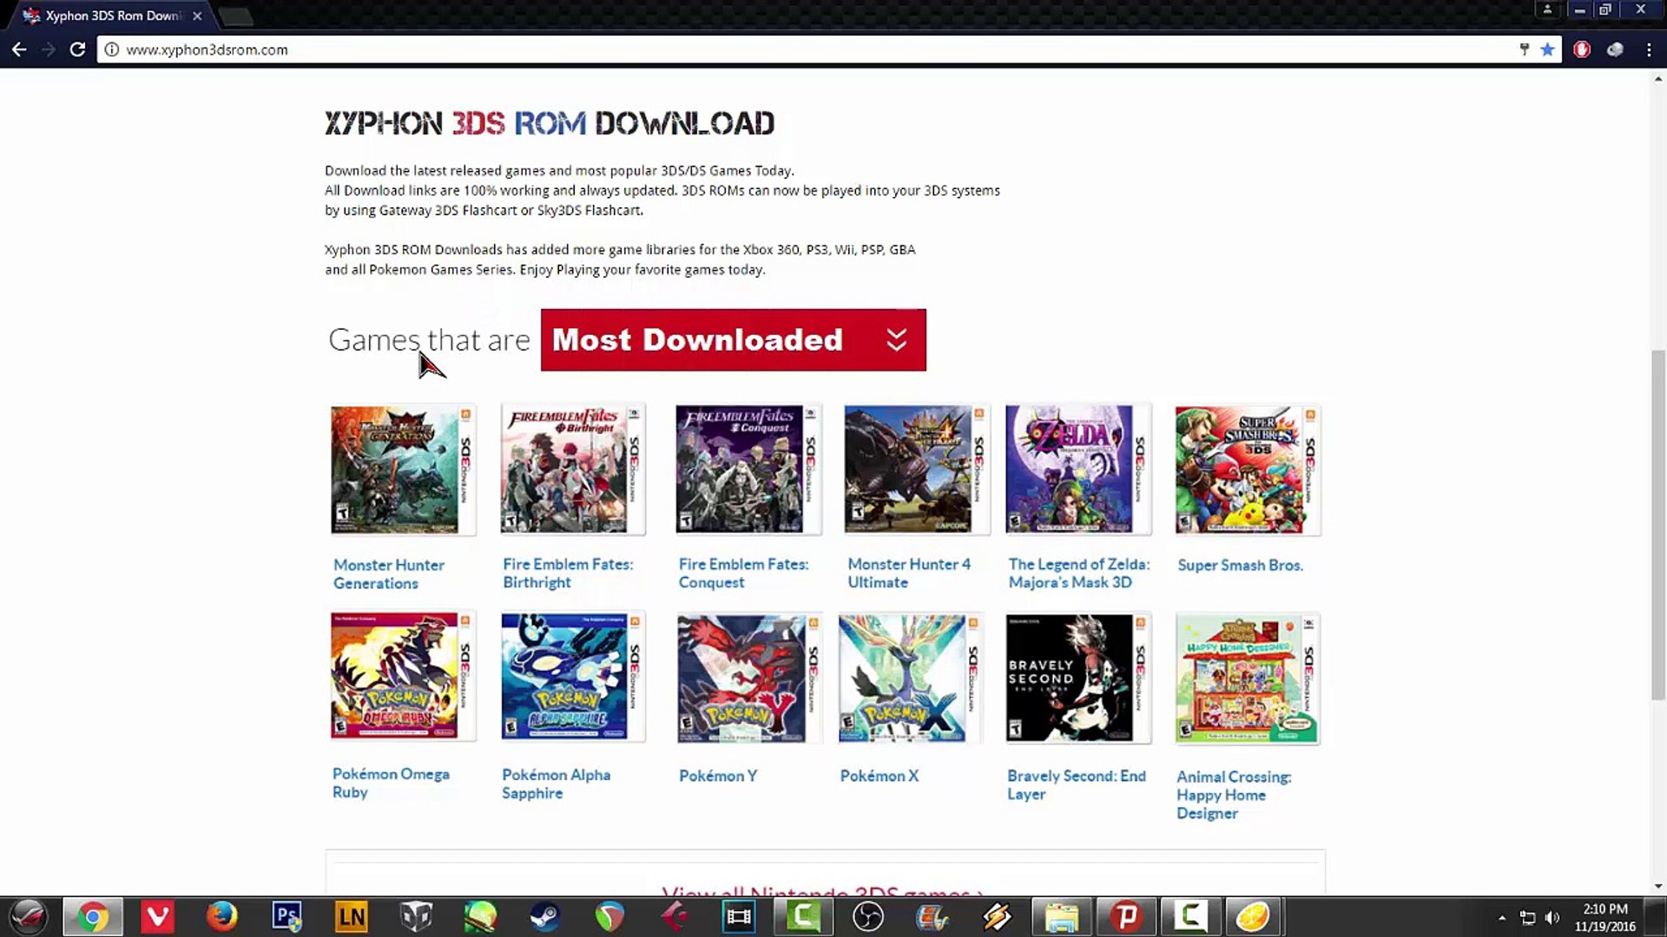Launch Firefox from the taskbar
The image size is (1667, 937).
222,916
